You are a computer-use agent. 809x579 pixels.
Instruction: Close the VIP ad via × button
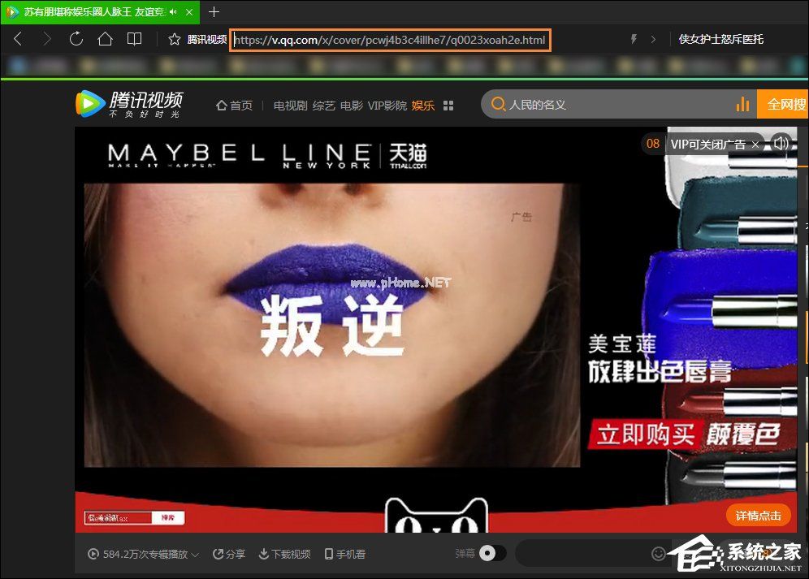click(755, 143)
